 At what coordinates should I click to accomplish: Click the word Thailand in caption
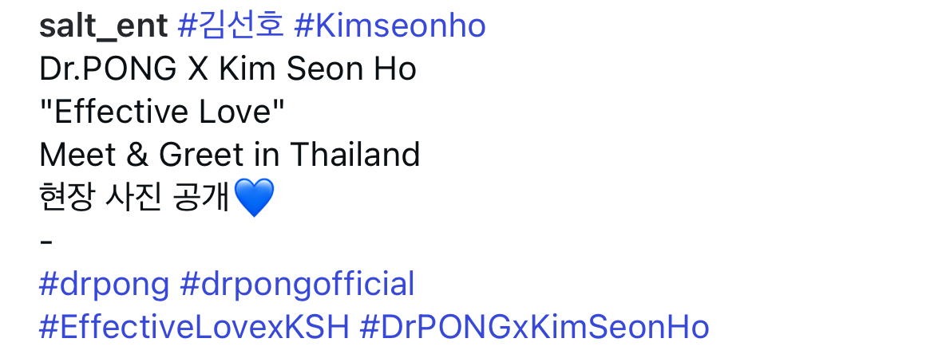point(354,155)
